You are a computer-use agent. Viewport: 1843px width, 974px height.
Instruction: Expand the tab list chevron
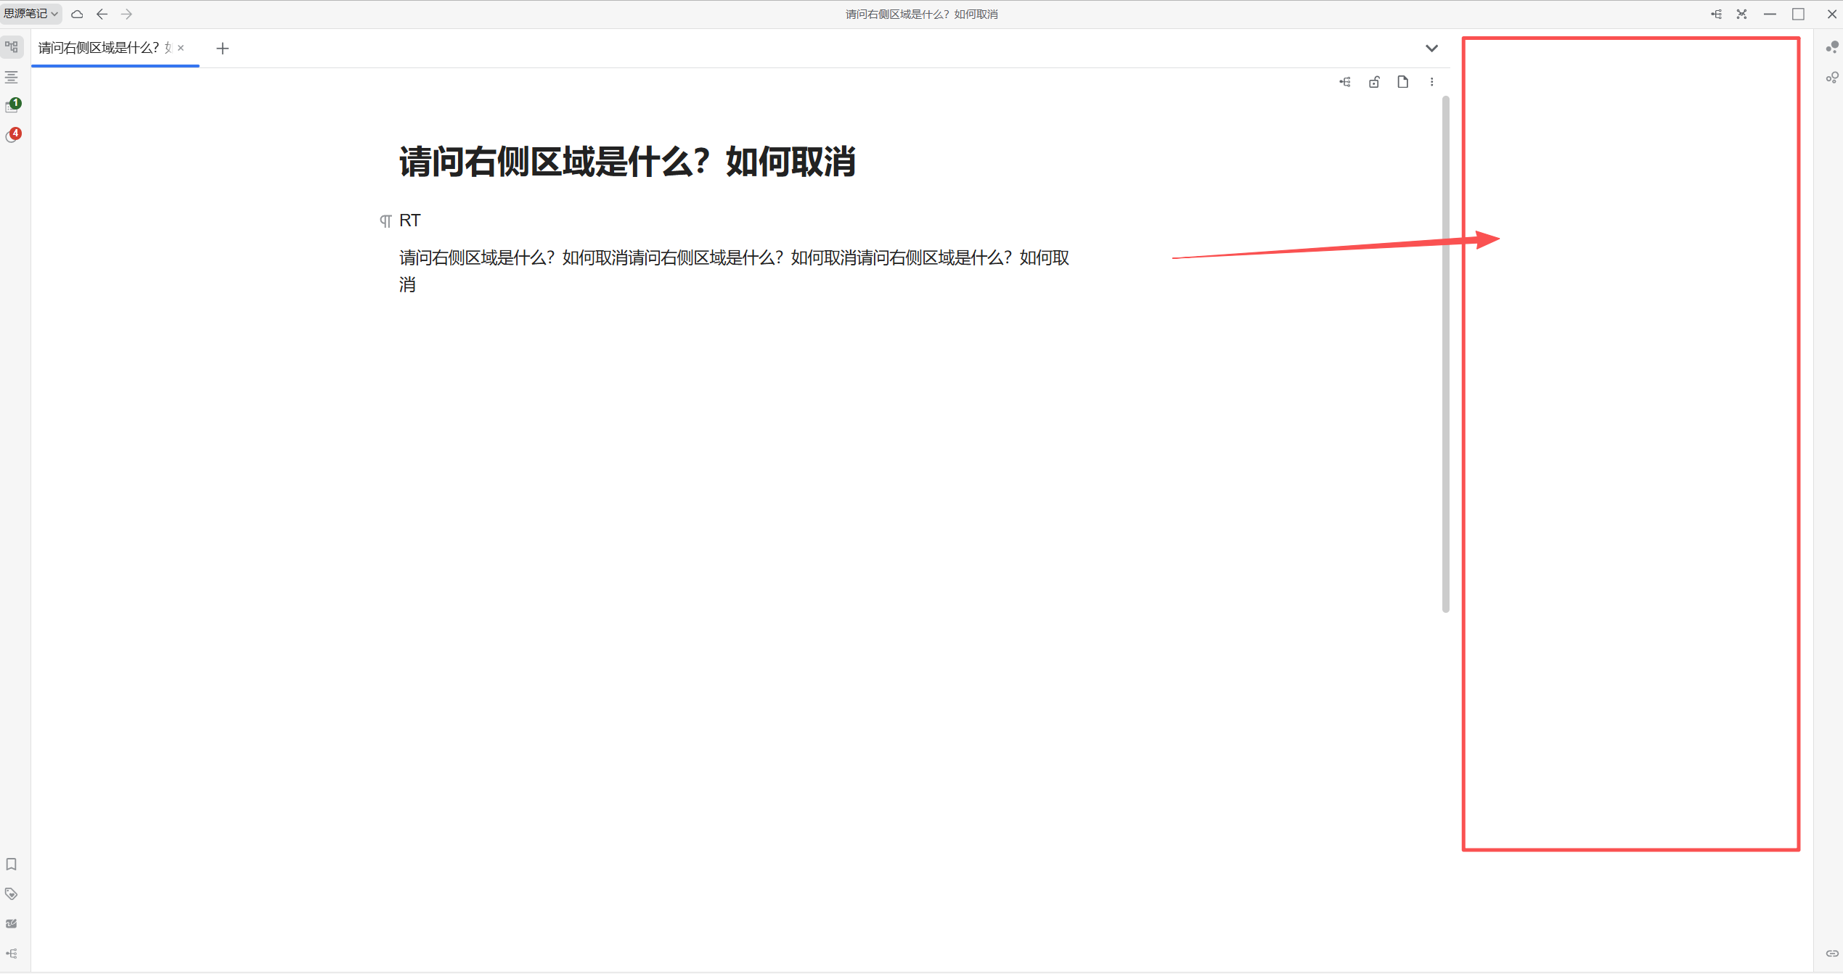coord(1431,49)
